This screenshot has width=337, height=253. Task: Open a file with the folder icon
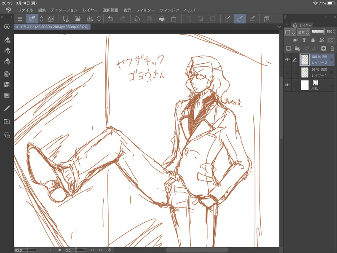pyautogui.click(x=78, y=19)
